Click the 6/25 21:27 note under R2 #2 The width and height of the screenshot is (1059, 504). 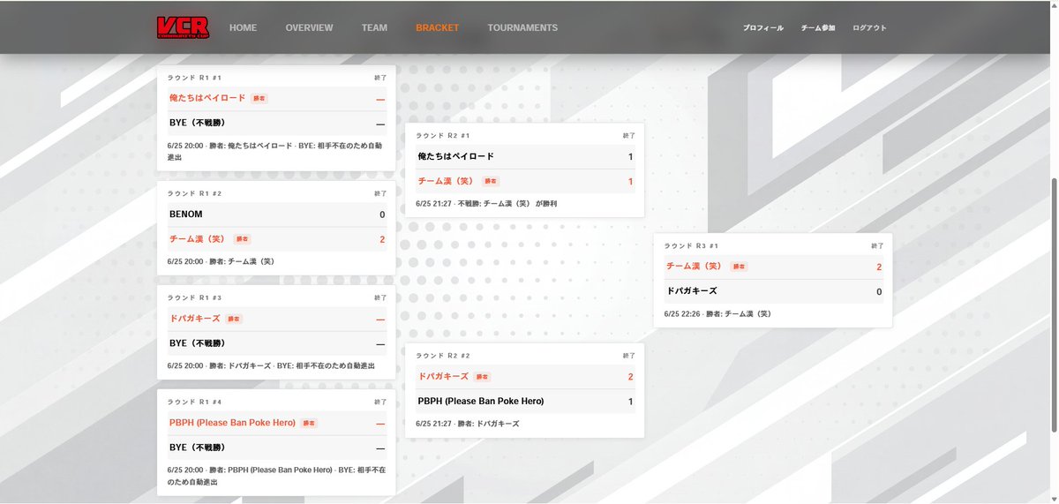point(468,424)
